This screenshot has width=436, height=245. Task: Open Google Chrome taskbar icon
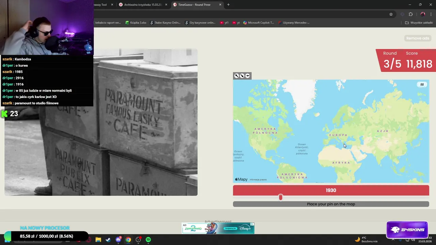[x=128, y=240]
